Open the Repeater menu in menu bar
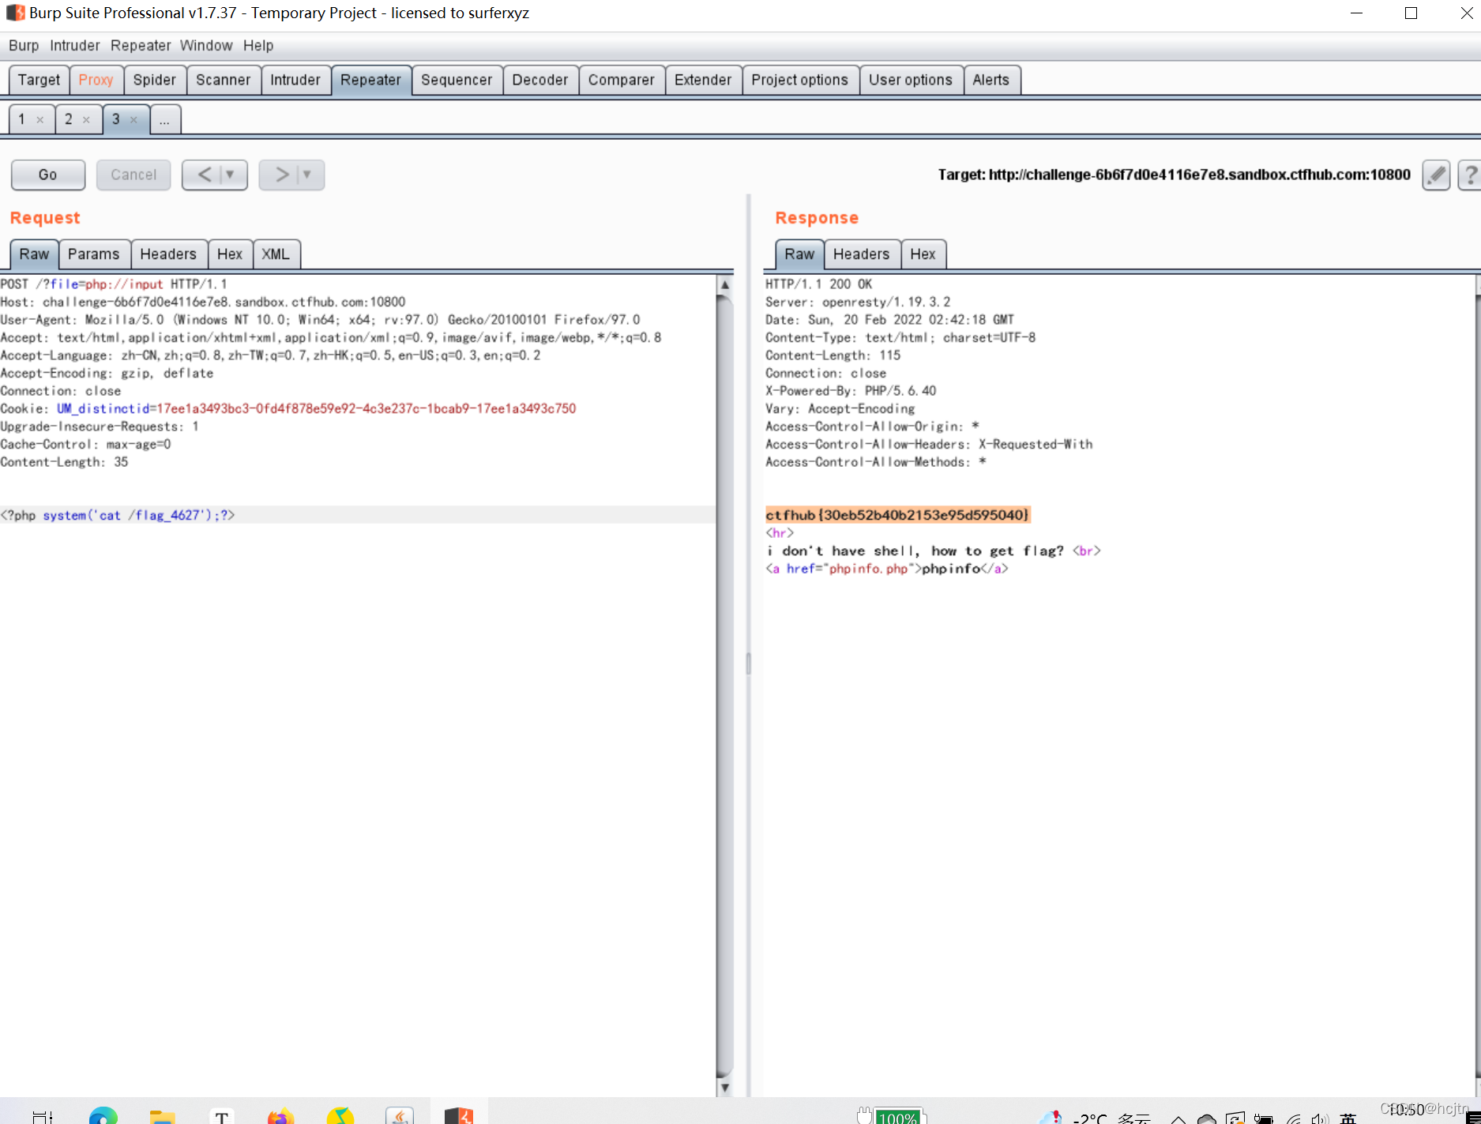 [x=141, y=46]
